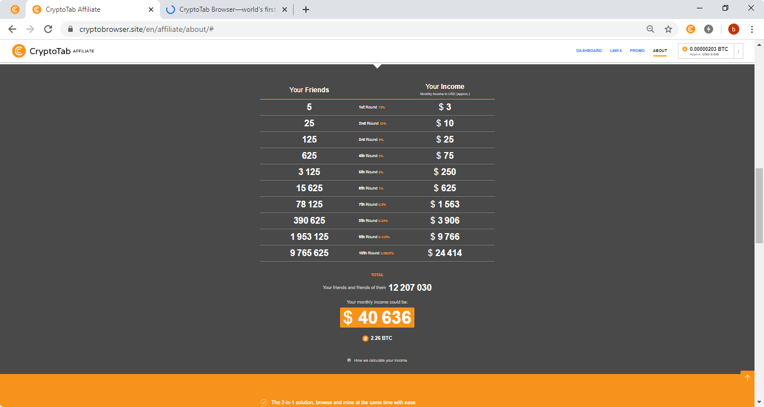The width and height of the screenshot is (764, 407).
Task: Reload the current page
Action: click(x=48, y=29)
